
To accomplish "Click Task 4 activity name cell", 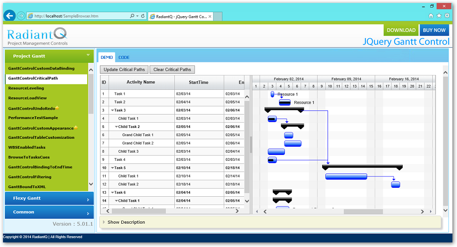I will point(141,159).
